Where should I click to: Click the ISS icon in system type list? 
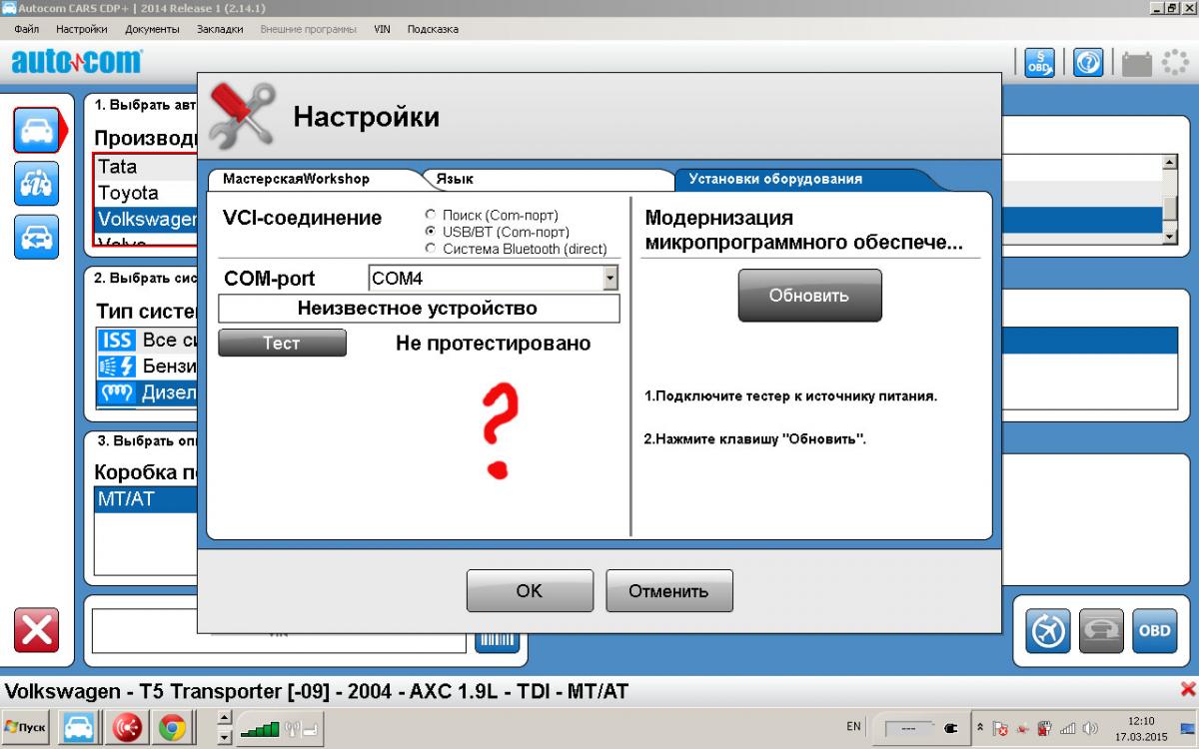click(118, 341)
